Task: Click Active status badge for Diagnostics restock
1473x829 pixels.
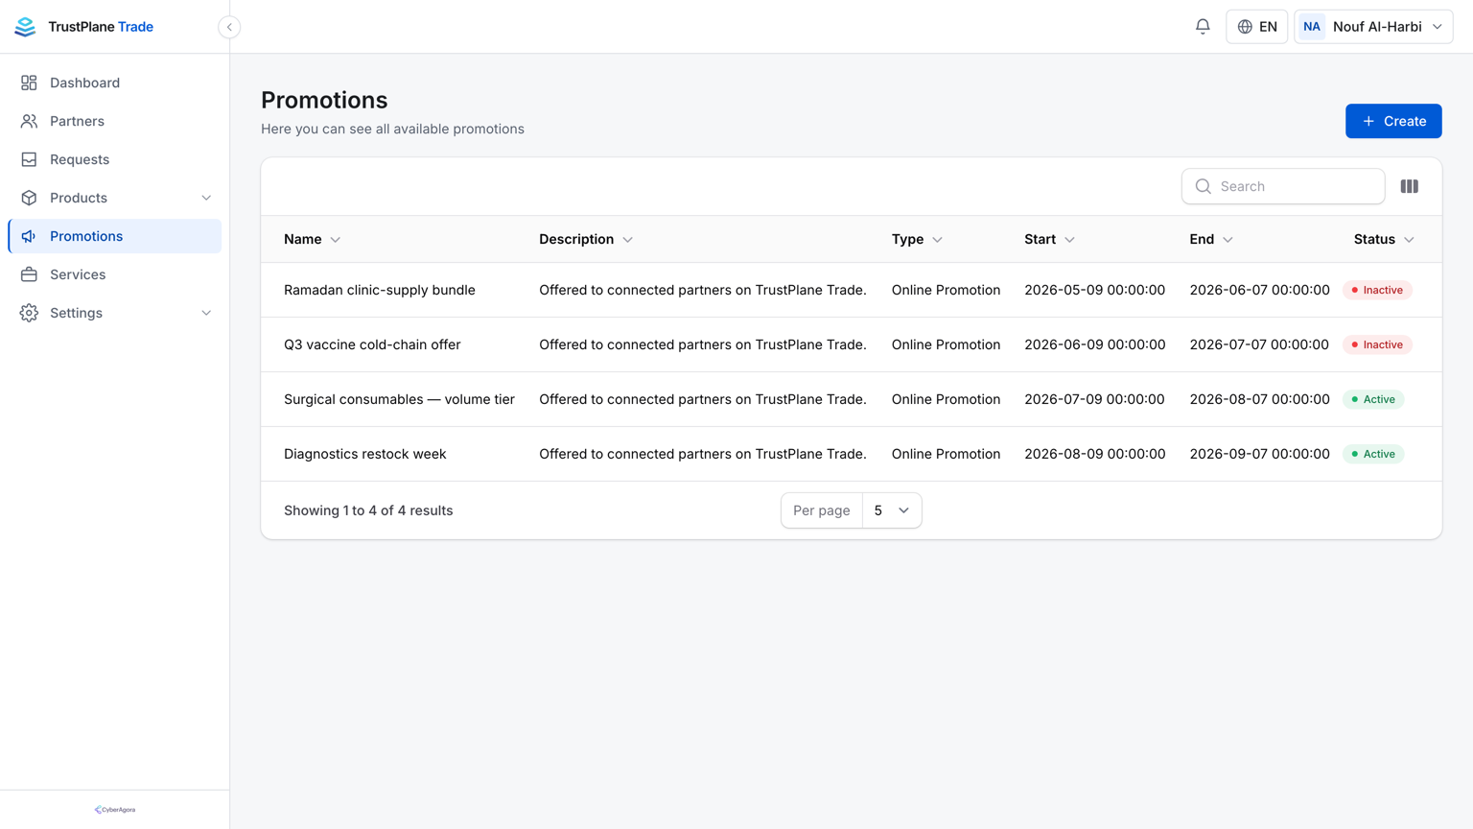Action: click(1373, 454)
